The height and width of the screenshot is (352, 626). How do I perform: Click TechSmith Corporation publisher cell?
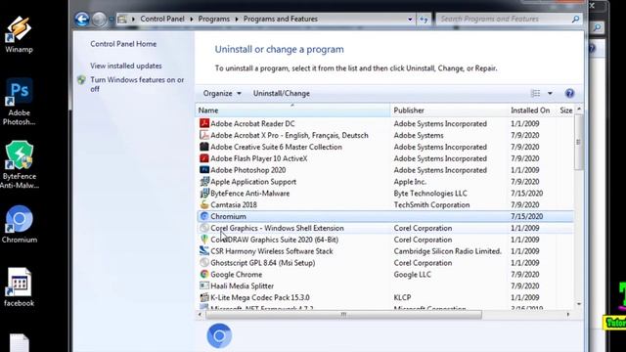[x=431, y=204]
